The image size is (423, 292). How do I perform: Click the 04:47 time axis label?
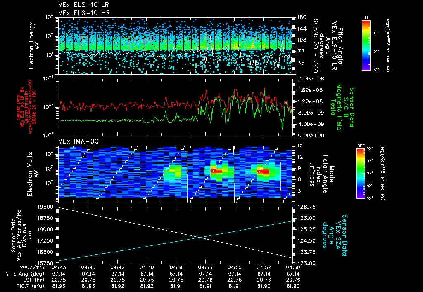(117, 268)
